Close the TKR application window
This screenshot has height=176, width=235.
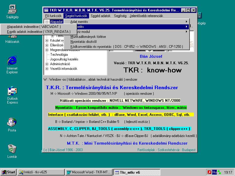coord(194,10)
